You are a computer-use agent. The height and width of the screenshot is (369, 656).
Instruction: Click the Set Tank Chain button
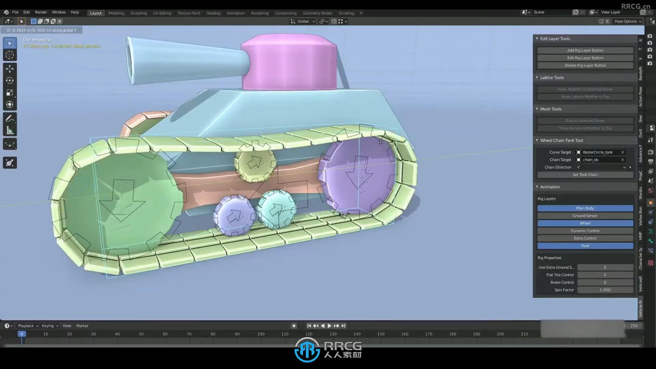pyautogui.click(x=585, y=175)
